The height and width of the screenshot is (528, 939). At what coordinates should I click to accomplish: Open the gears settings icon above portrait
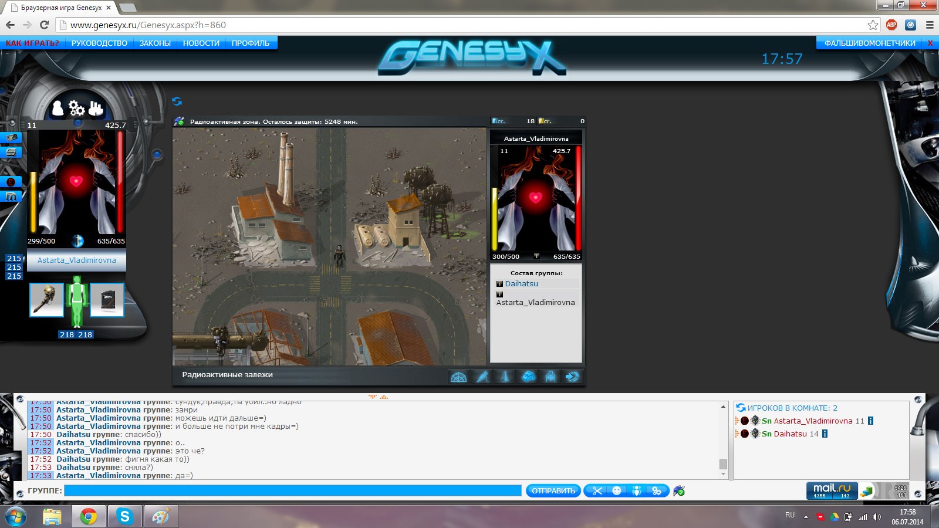76,108
